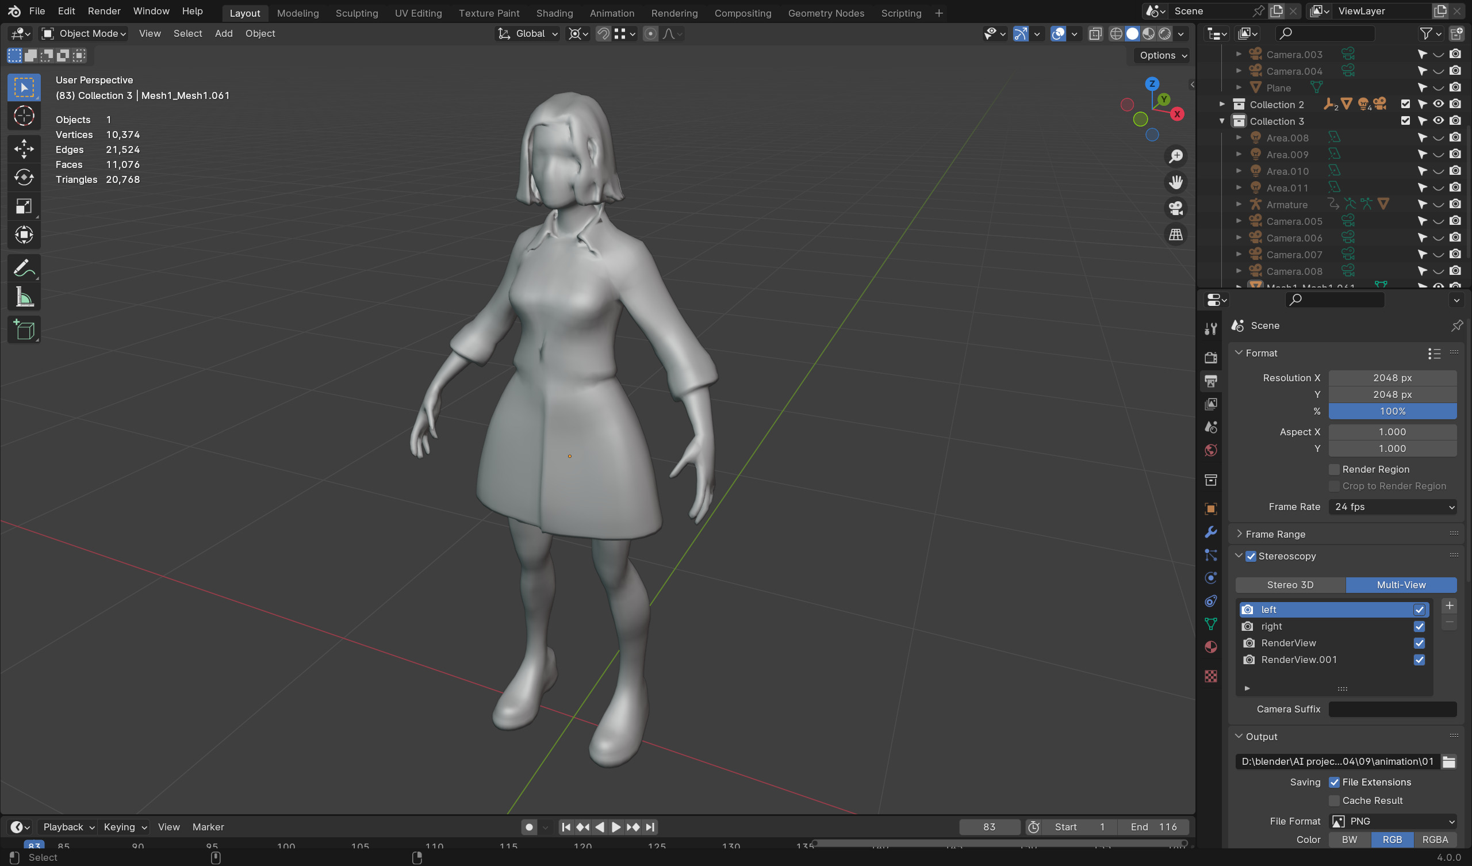Open the Object Mode dropdown
Viewport: 1472px width, 866px height.
coord(84,34)
